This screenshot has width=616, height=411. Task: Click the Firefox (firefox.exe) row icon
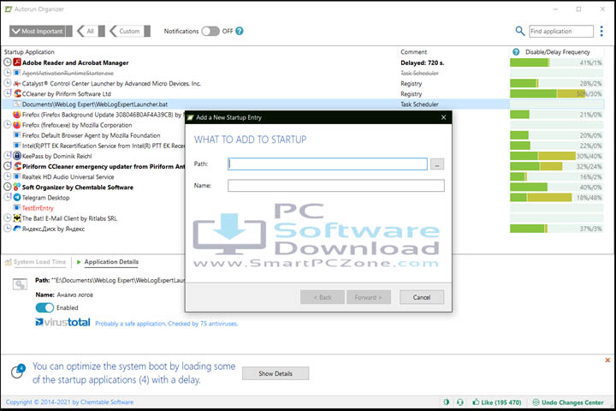pyautogui.click(x=17, y=125)
